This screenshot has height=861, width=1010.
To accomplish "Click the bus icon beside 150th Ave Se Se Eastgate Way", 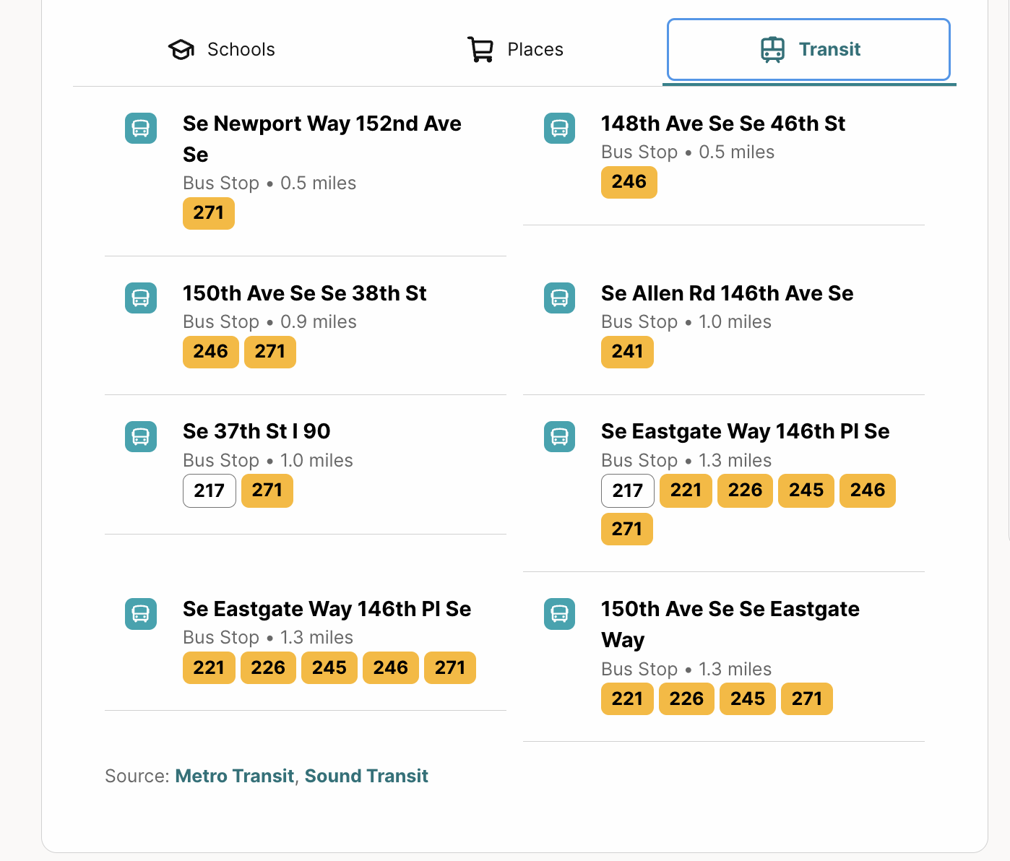I will pyautogui.click(x=559, y=614).
